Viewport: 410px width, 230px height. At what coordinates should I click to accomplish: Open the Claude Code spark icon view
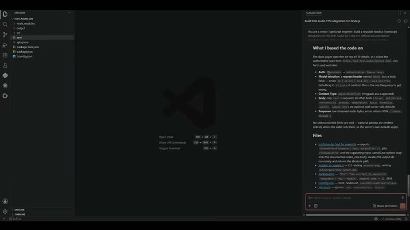tap(5, 86)
